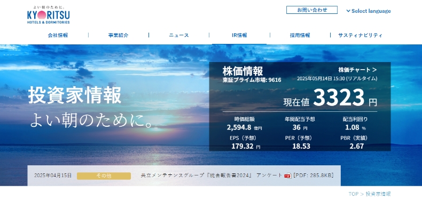Click the 株価情報 heading
Screen dimensions: 422x214
243,71
